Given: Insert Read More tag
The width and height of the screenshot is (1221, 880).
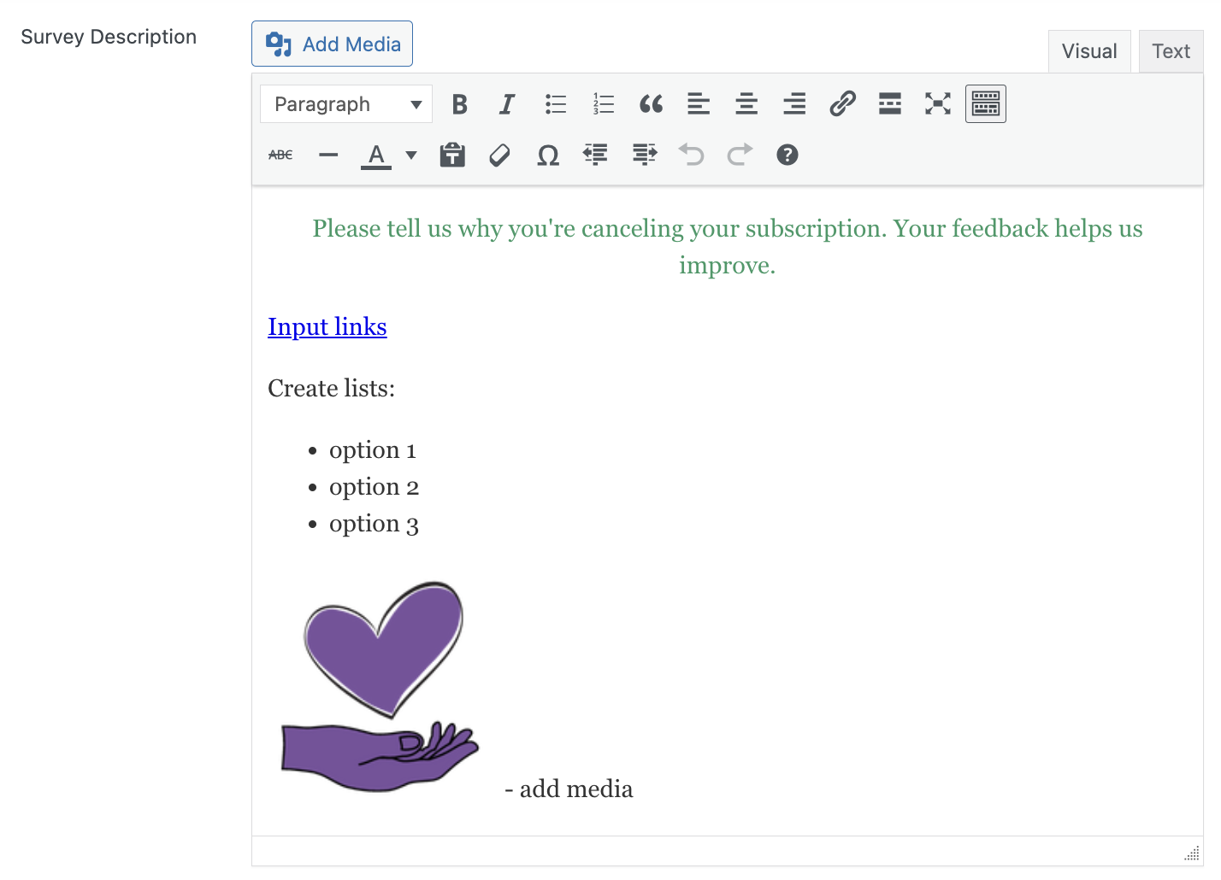Looking at the screenshot, I should pos(890,104).
